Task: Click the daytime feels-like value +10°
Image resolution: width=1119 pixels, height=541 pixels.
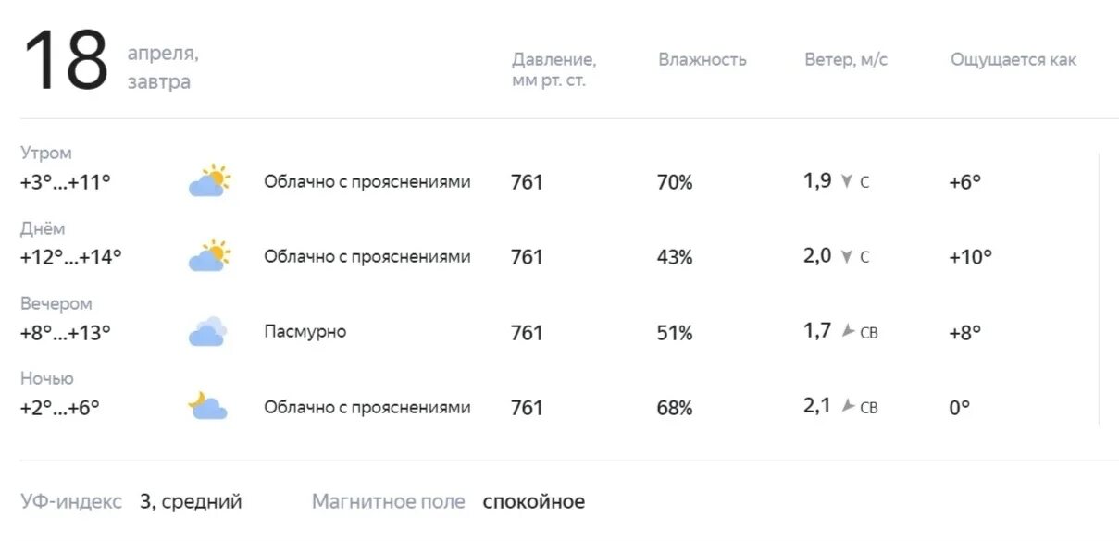Action: pyautogui.click(x=970, y=257)
